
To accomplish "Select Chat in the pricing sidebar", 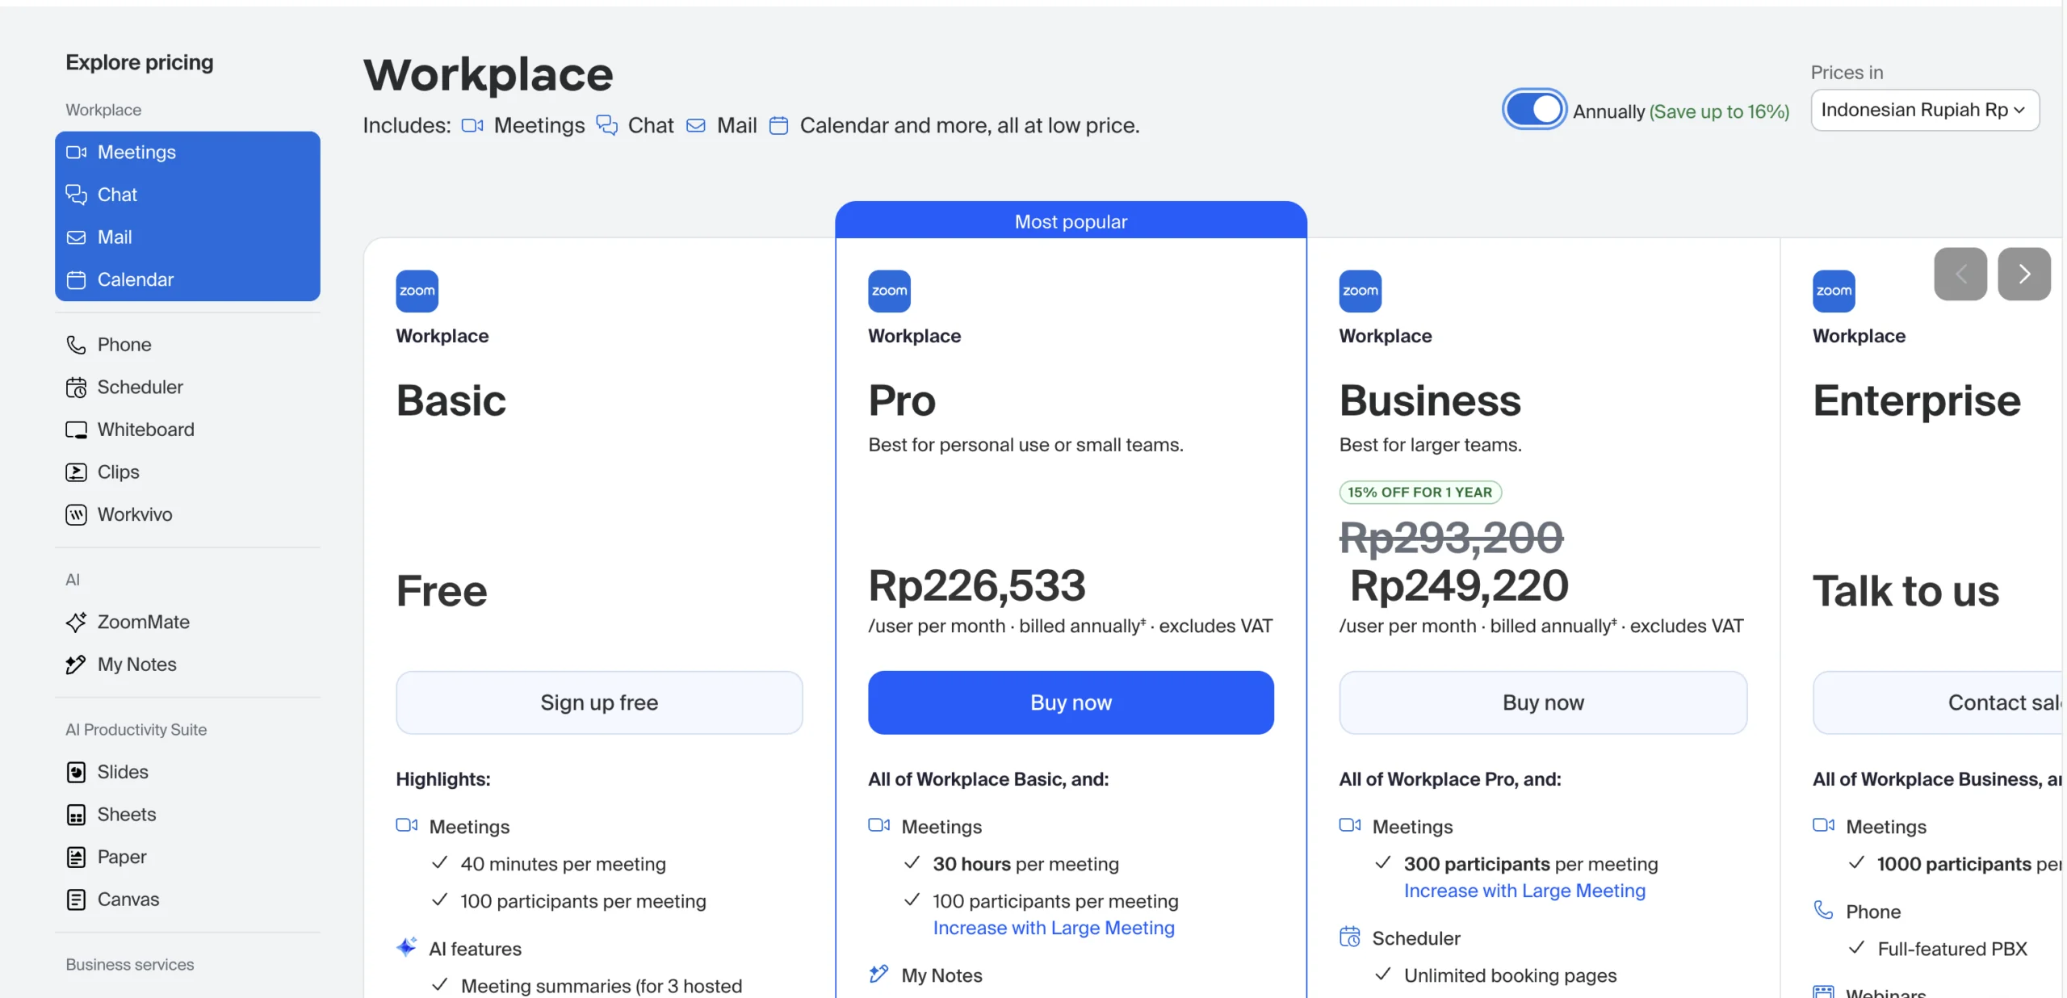I will 187,195.
